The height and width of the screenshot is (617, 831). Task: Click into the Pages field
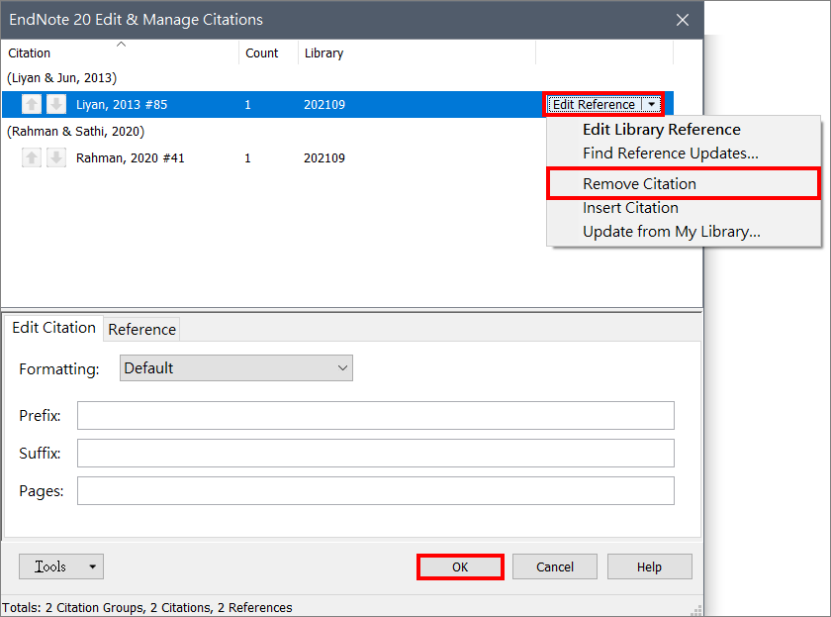tap(376, 491)
